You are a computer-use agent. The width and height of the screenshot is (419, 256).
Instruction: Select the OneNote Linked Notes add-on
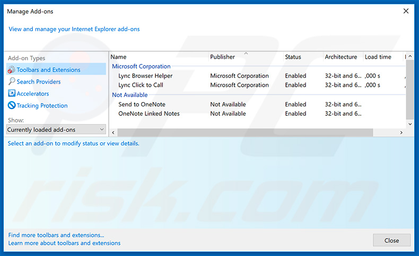click(149, 114)
